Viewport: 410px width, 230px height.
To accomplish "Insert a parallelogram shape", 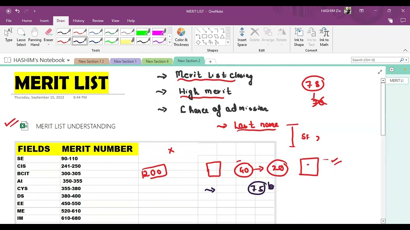I will (x=216, y=36).
